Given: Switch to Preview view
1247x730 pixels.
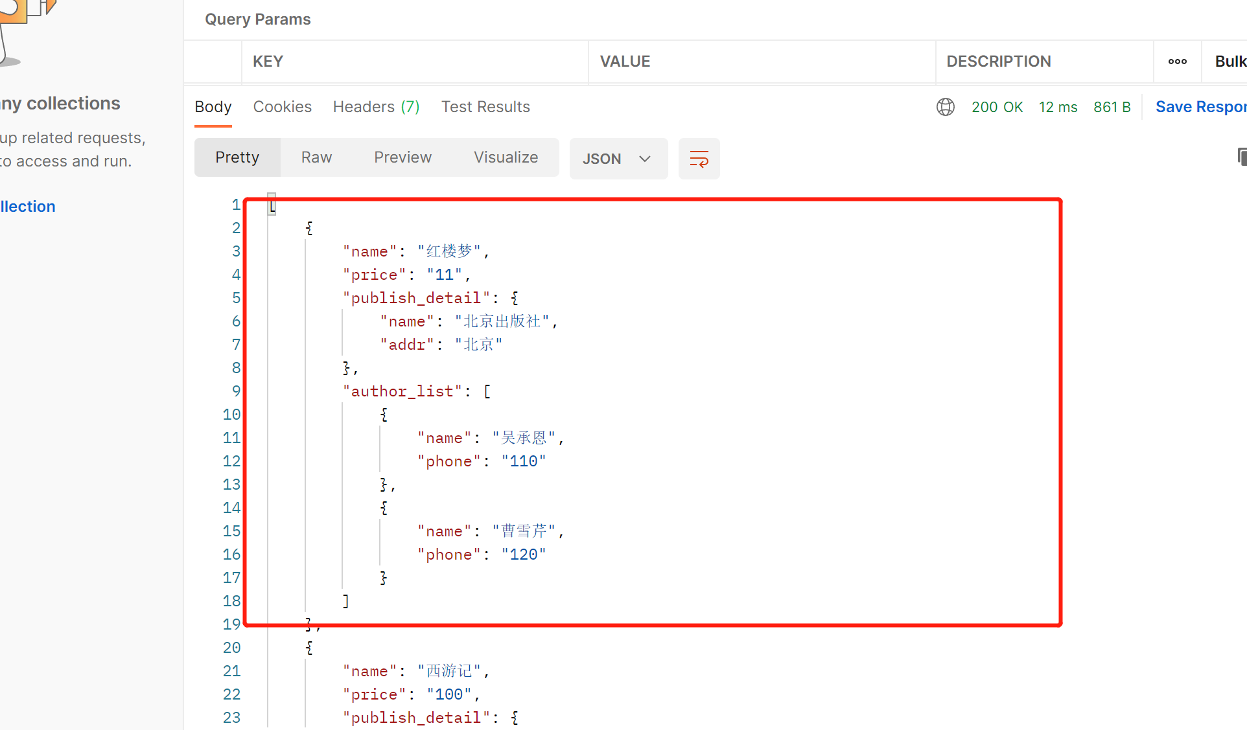Looking at the screenshot, I should [402, 157].
